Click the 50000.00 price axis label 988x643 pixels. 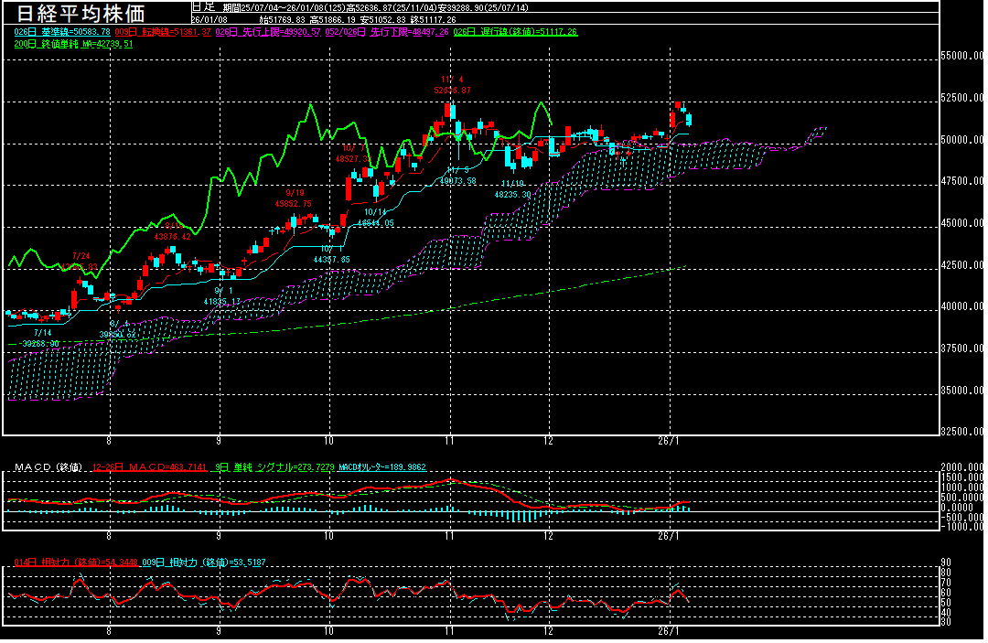(x=961, y=140)
